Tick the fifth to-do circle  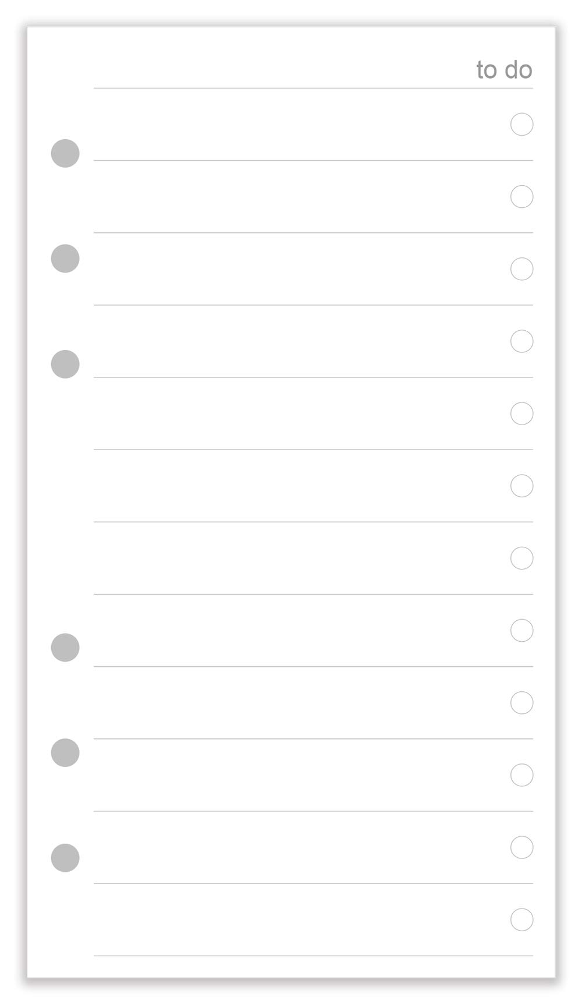521,413
